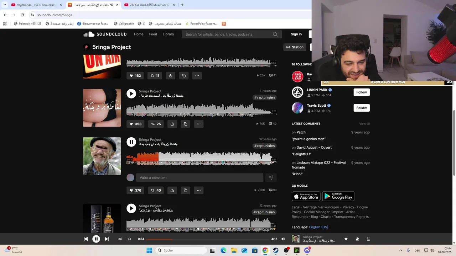Click Sign in button
The width and height of the screenshot is (456, 256).
(296, 34)
